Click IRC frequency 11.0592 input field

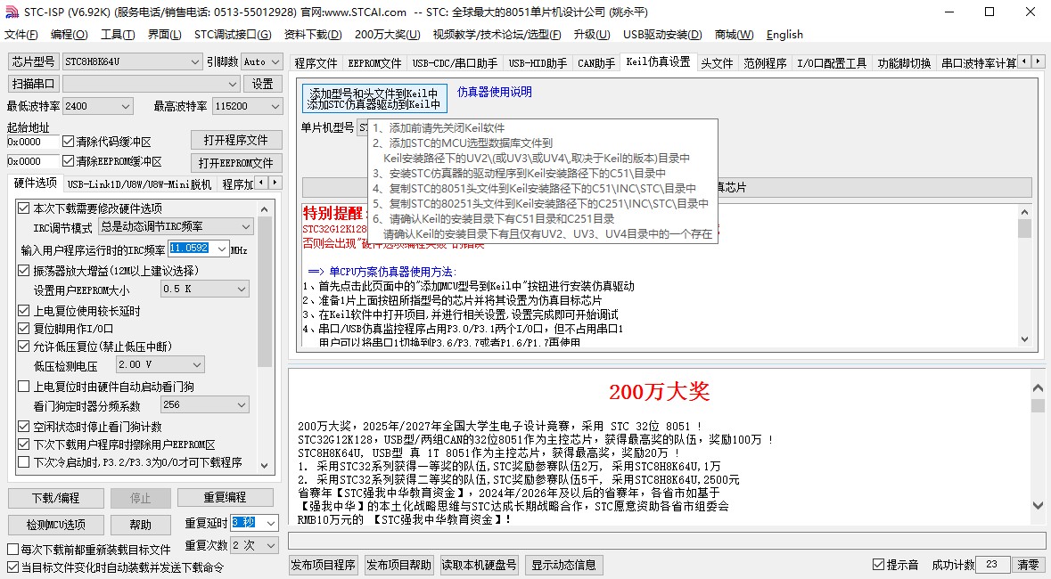click(192, 248)
